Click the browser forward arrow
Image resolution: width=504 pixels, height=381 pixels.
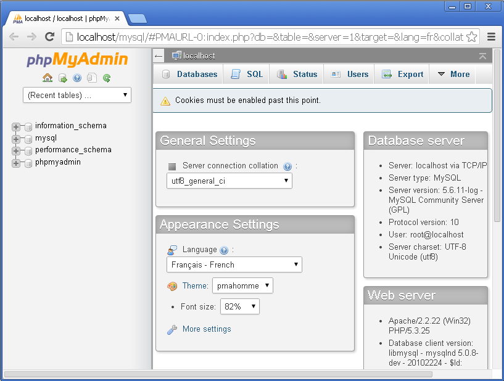[31, 36]
